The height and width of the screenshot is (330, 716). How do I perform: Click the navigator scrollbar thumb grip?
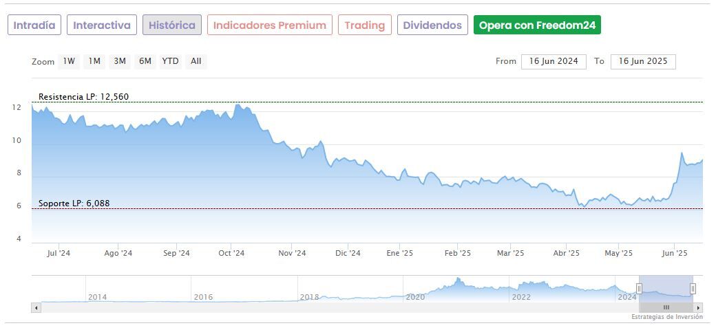(x=666, y=308)
